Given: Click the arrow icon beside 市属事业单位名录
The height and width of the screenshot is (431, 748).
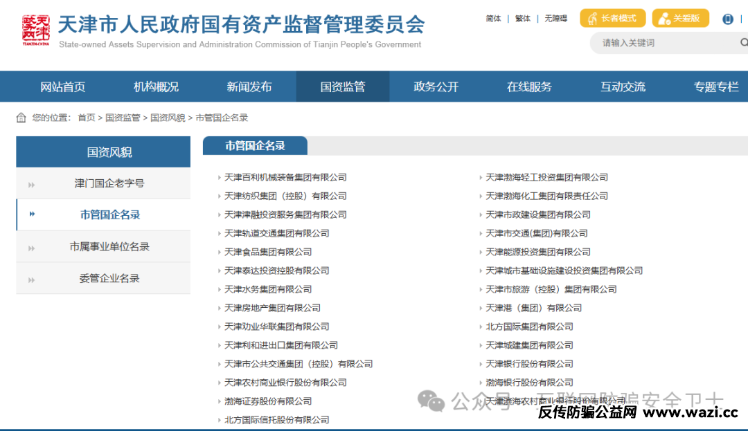Looking at the screenshot, I should click(x=31, y=248).
